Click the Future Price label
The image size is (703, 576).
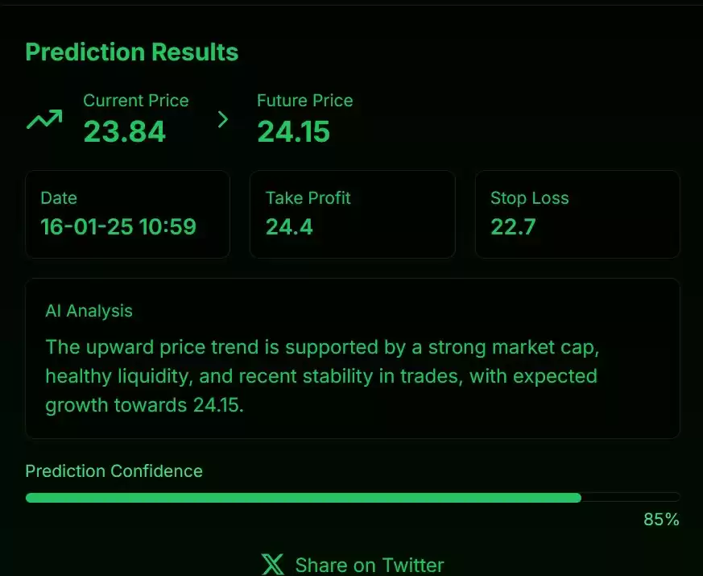pyautogui.click(x=305, y=101)
